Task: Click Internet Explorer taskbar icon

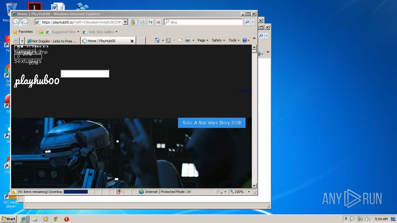Action: pos(24,219)
